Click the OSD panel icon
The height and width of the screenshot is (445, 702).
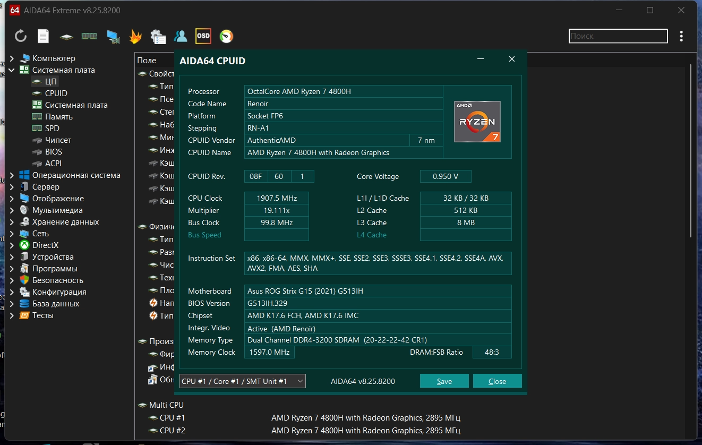click(x=203, y=36)
